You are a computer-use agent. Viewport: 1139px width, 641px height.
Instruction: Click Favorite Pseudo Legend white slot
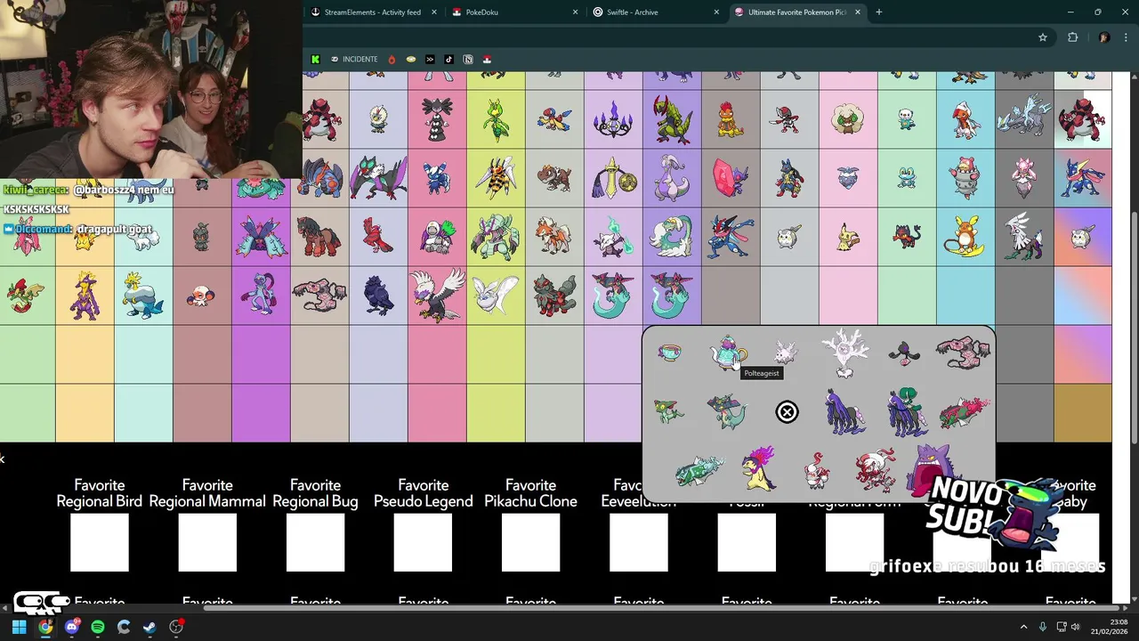click(423, 542)
